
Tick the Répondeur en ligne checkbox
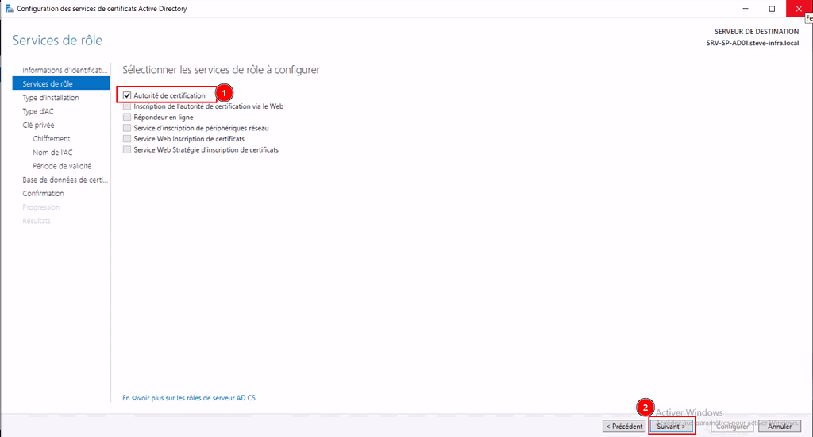127,117
